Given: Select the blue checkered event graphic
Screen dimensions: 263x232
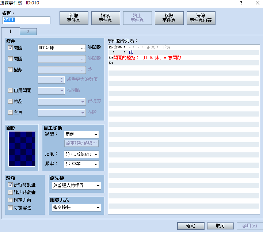Looking at the screenshot, I should click(x=22, y=149).
